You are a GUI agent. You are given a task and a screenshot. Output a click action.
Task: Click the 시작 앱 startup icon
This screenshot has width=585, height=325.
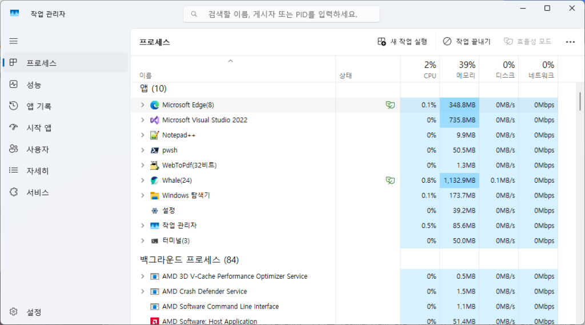[14, 127]
